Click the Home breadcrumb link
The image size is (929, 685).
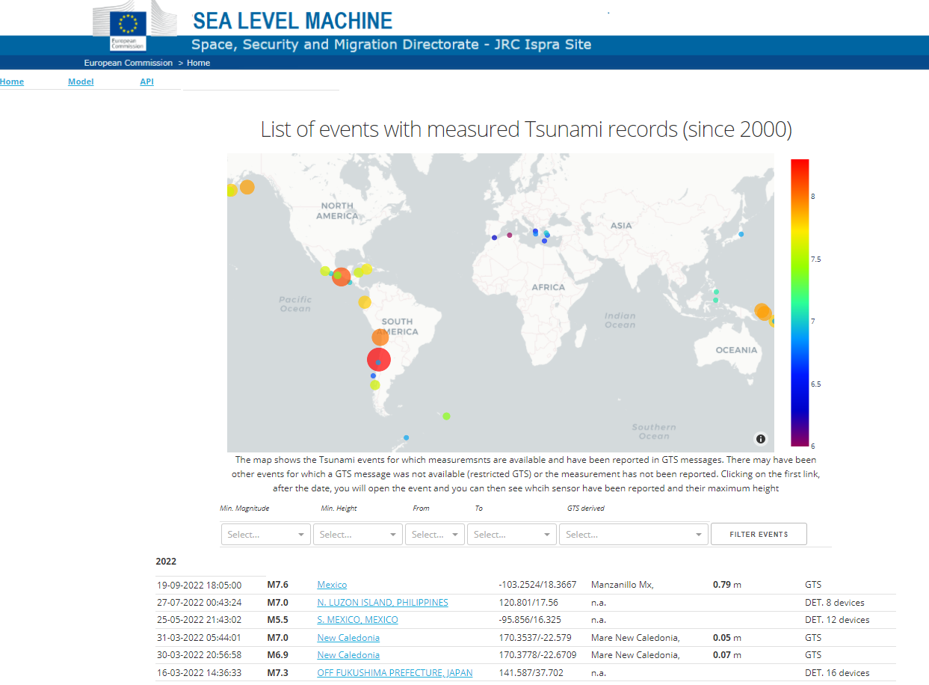tap(198, 63)
